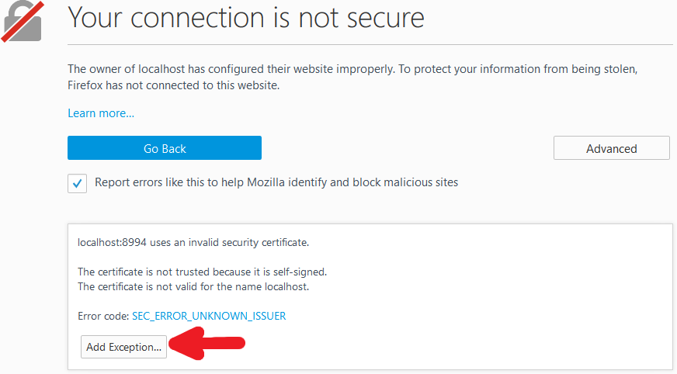
Task: Open the Learn more… link
Action: [x=101, y=113]
